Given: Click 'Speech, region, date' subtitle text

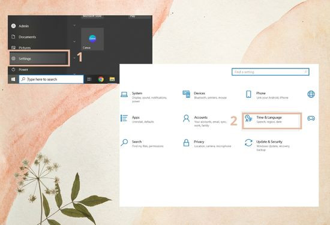Looking at the screenshot, I should pos(269,122).
